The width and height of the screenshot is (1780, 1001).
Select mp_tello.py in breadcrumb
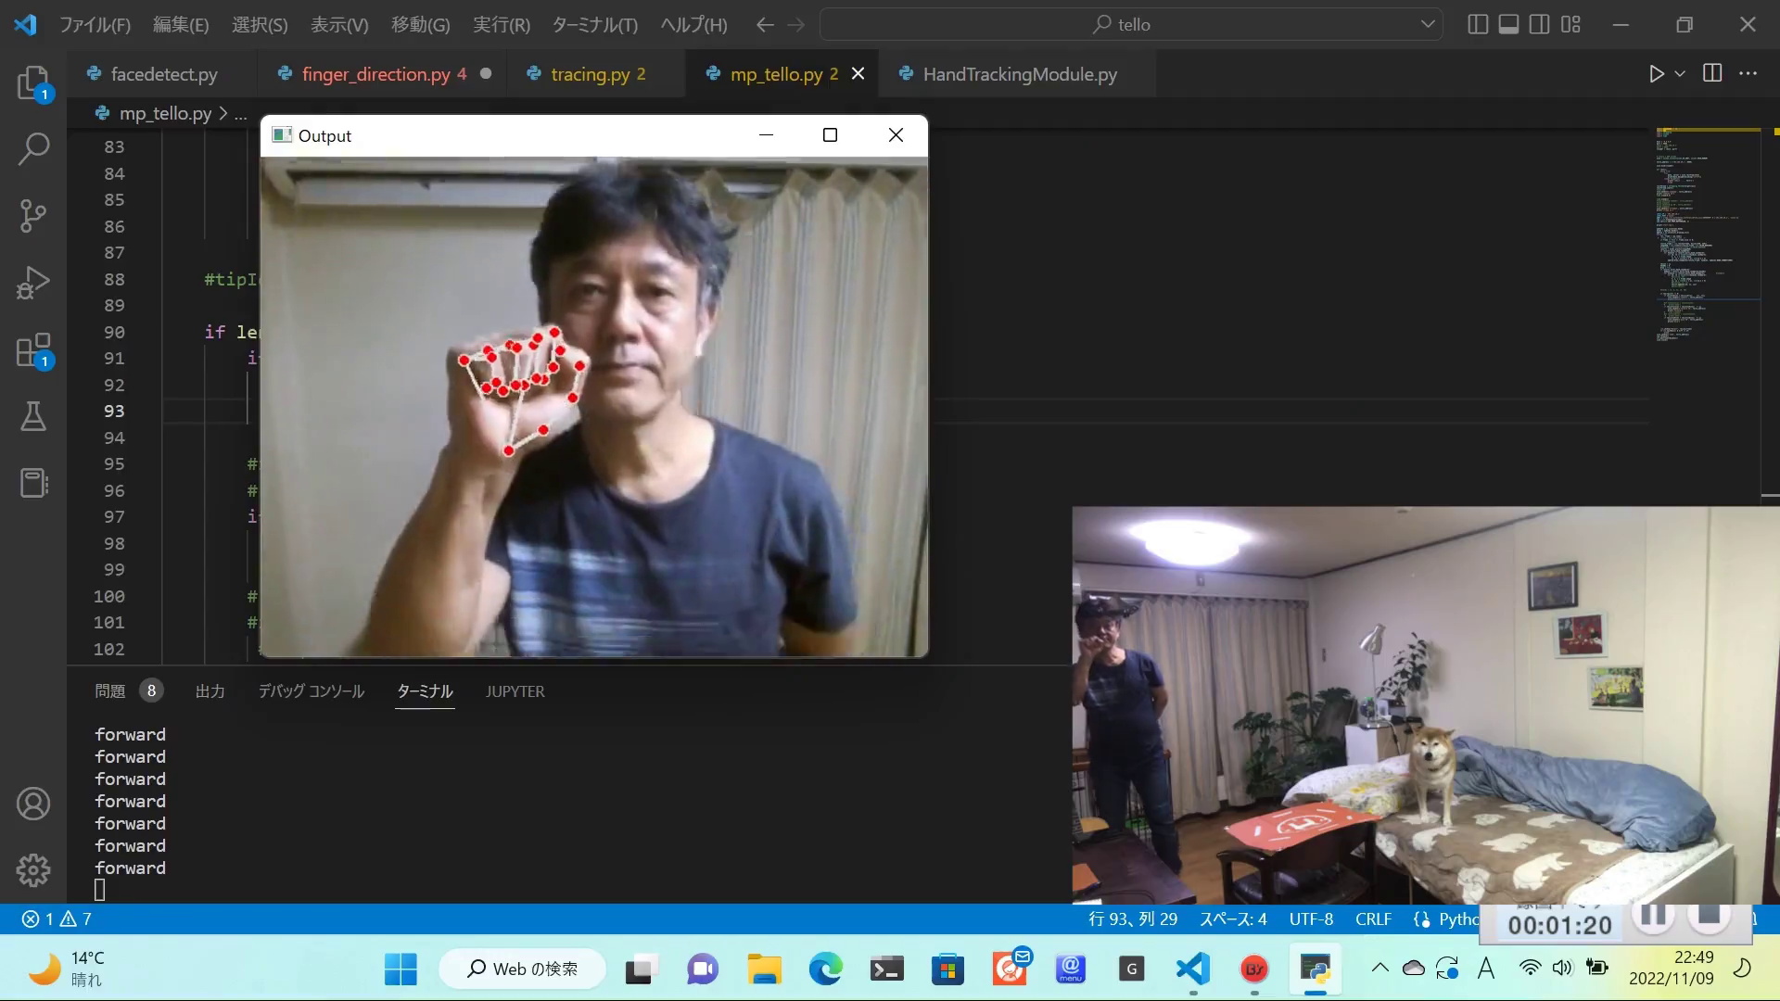pos(165,113)
